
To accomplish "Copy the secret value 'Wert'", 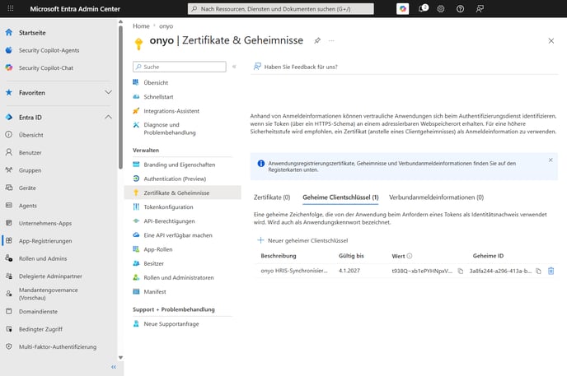I will tap(461, 271).
